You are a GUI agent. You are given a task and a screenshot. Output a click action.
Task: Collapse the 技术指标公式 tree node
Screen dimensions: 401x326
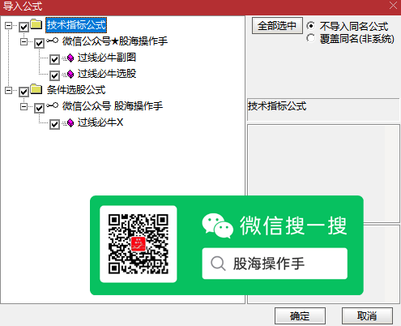(9, 26)
